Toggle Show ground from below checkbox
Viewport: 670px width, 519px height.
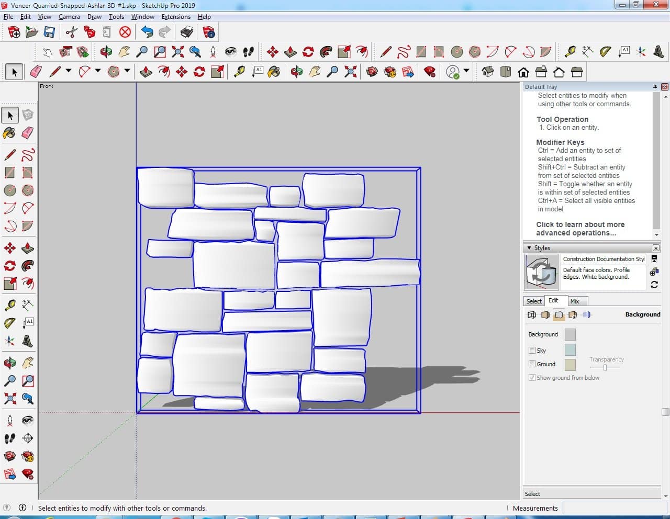pos(532,378)
